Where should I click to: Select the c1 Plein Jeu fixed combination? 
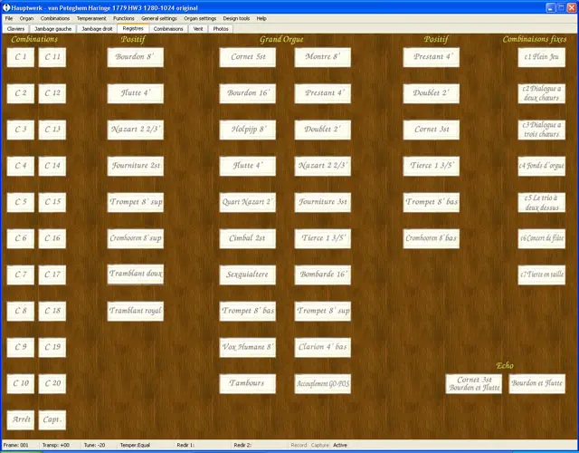click(x=541, y=57)
